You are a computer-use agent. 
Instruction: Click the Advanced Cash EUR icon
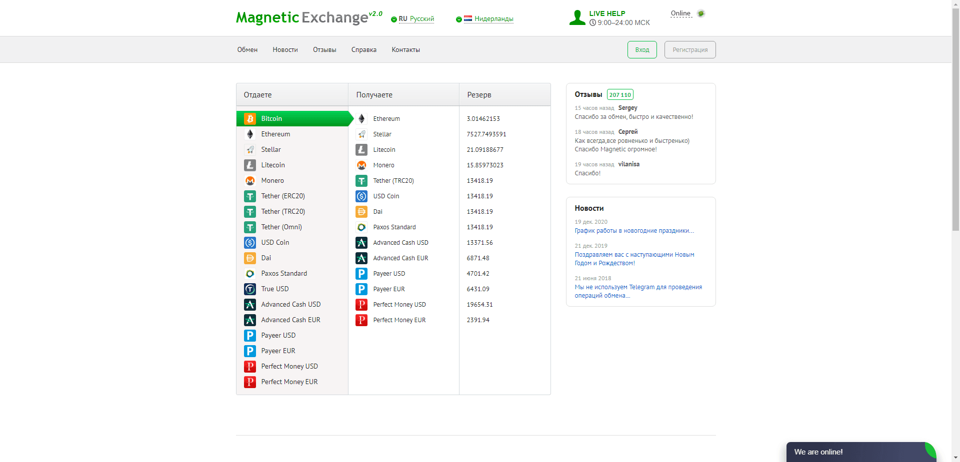click(250, 320)
